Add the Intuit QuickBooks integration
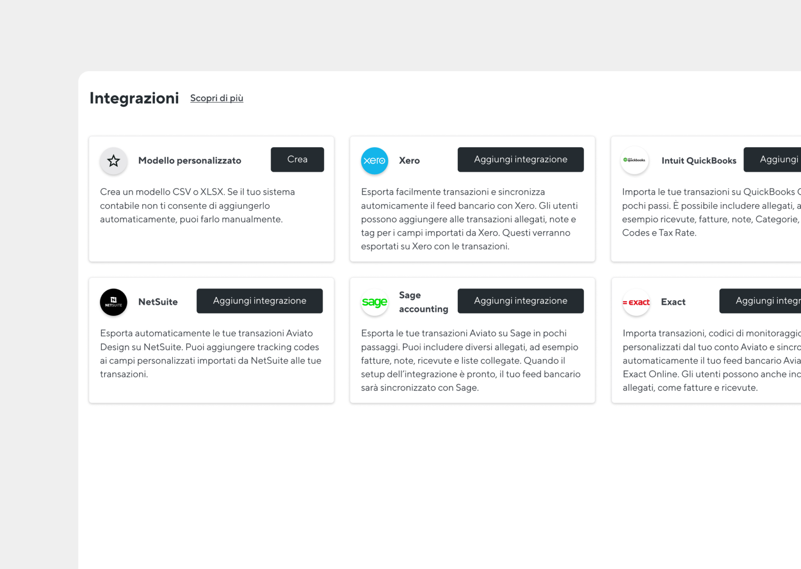The image size is (801, 569). pyautogui.click(x=773, y=160)
